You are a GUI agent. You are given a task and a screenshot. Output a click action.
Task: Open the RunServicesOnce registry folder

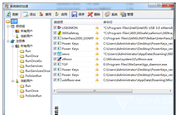38,71
